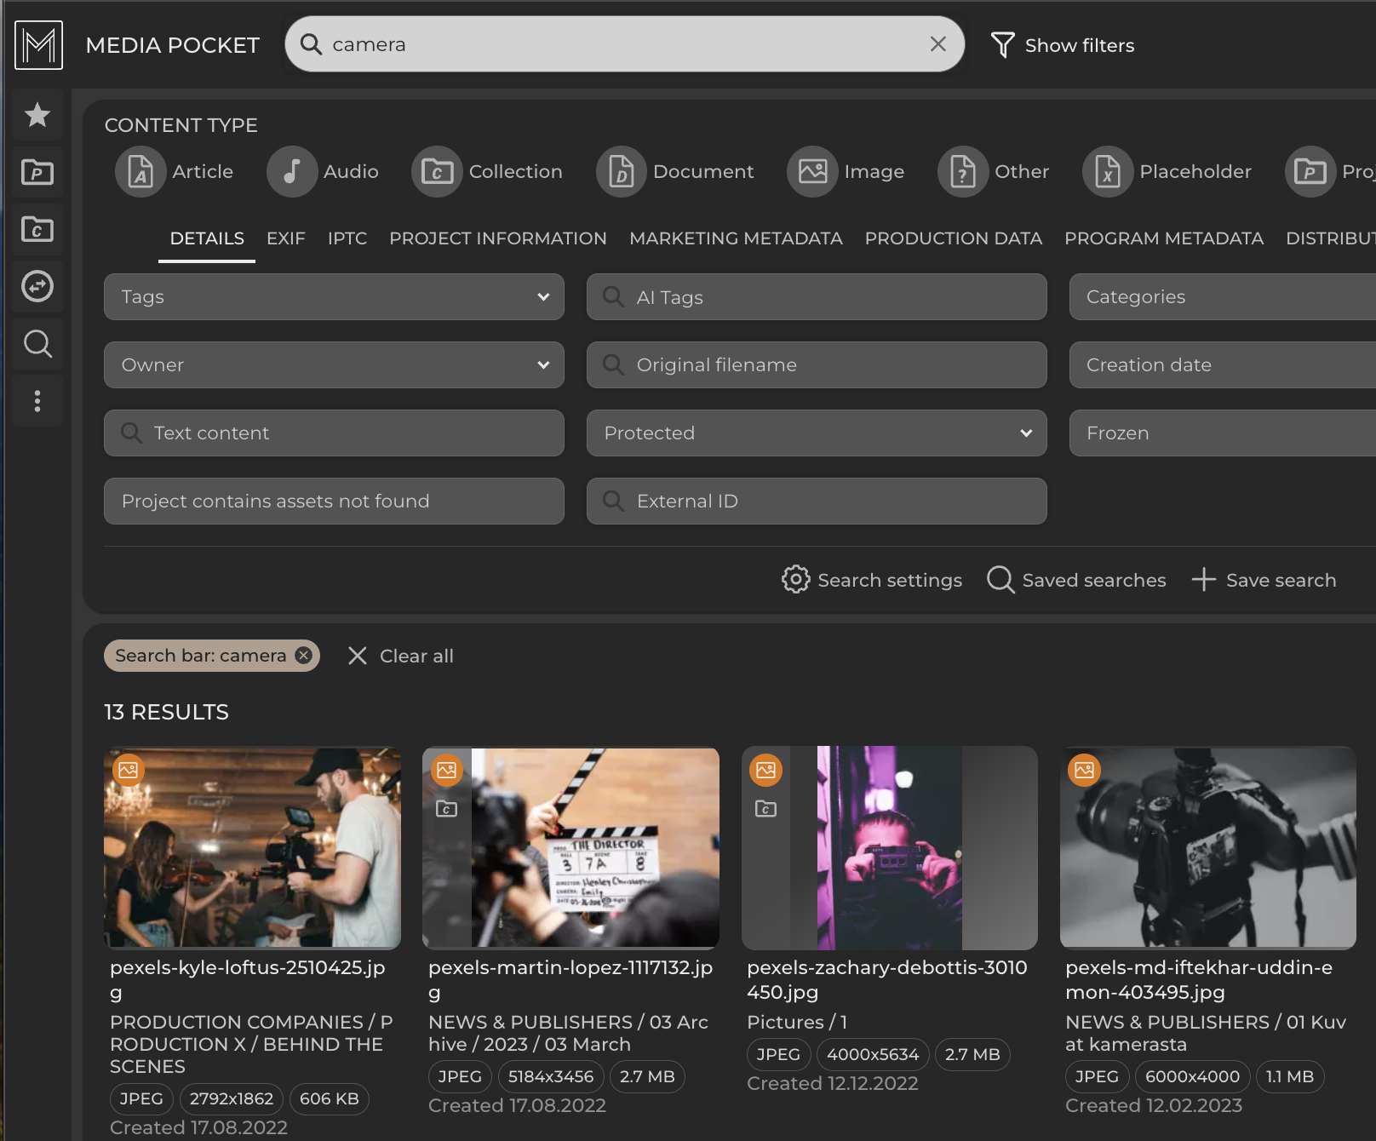
Task: Click Clear all filters link
Action: 400,657
